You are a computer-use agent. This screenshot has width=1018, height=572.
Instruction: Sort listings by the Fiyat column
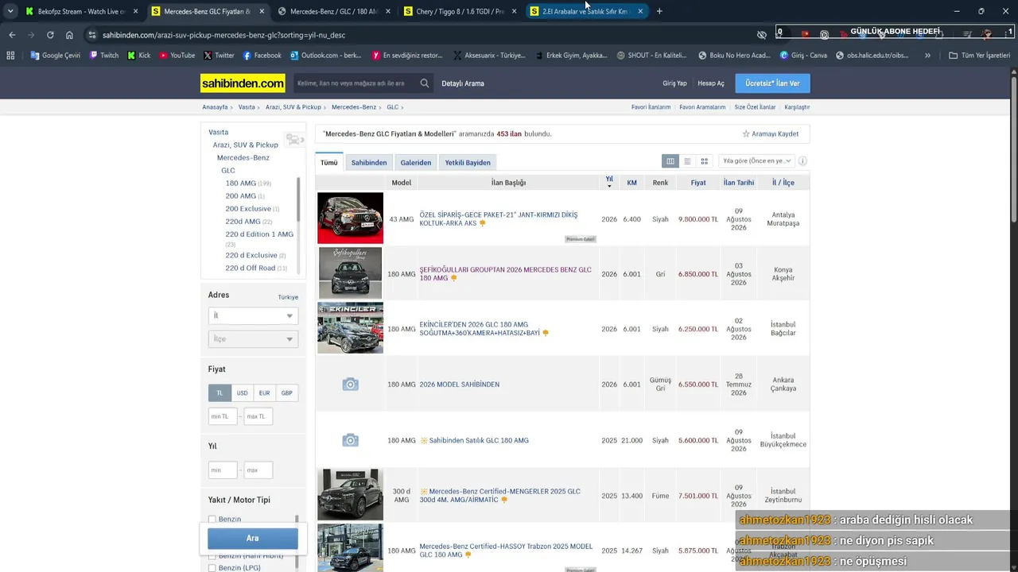coord(698,183)
